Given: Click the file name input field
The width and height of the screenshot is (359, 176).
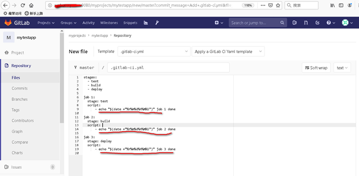Looking at the screenshot, I should 168,68.
